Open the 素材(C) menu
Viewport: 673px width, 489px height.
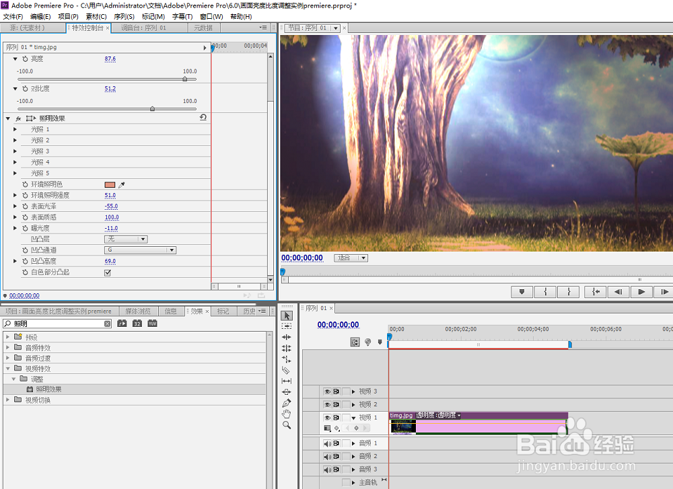click(x=96, y=16)
